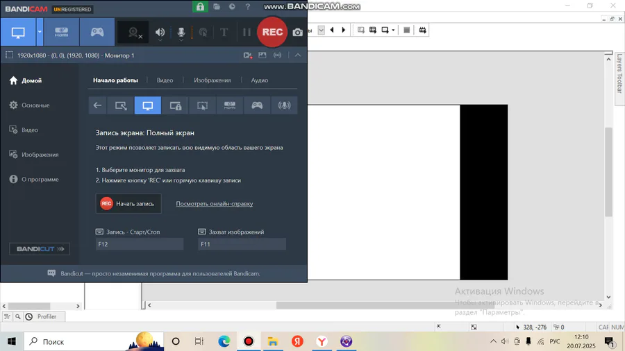The width and height of the screenshot is (625, 351).
Task: Open the Изображения sidebar section
Action: 34,155
